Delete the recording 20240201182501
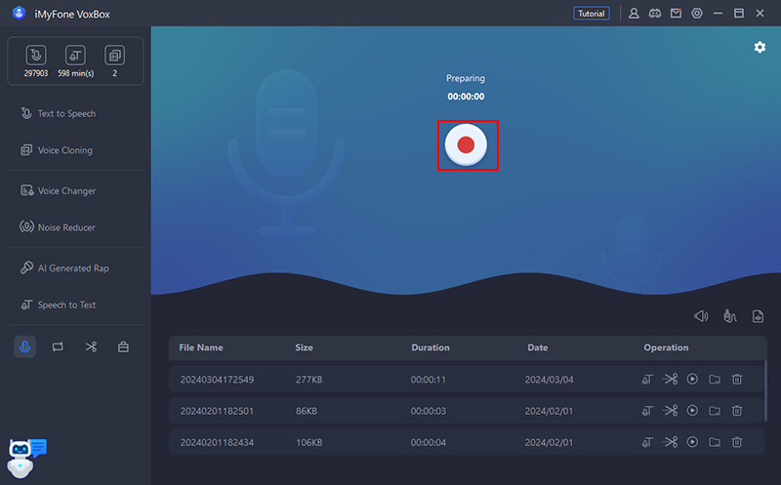 (737, 411)
